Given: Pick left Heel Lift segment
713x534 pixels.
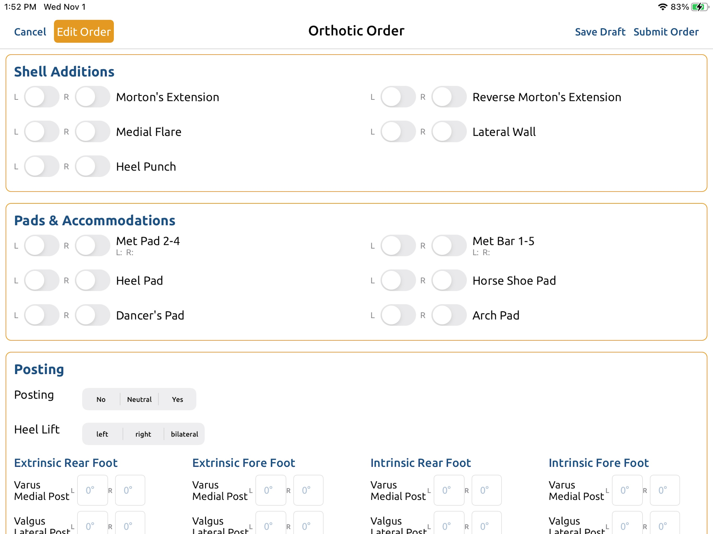Looking at the screenshot, I should tap(102, 434).
